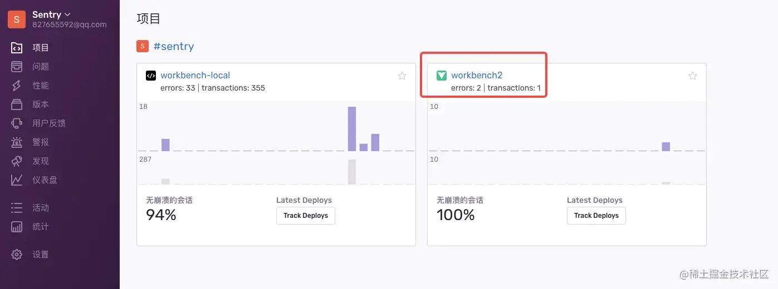Click the 无崩溃的会话 label in workbench2 card

[x=460, y=200]
